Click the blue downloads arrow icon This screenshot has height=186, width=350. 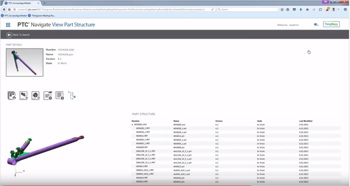[x=301, y=10]
